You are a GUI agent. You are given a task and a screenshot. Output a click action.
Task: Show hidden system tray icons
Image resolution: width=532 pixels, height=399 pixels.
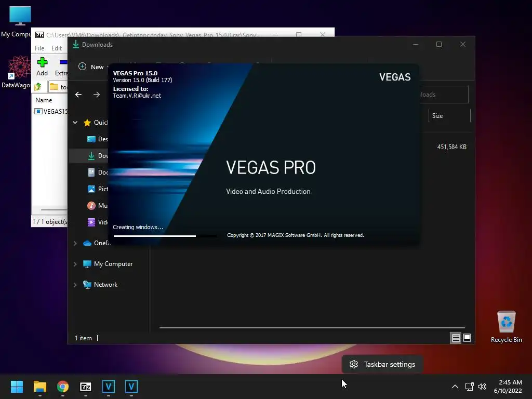pyautogui.click(x=455, y=387)
